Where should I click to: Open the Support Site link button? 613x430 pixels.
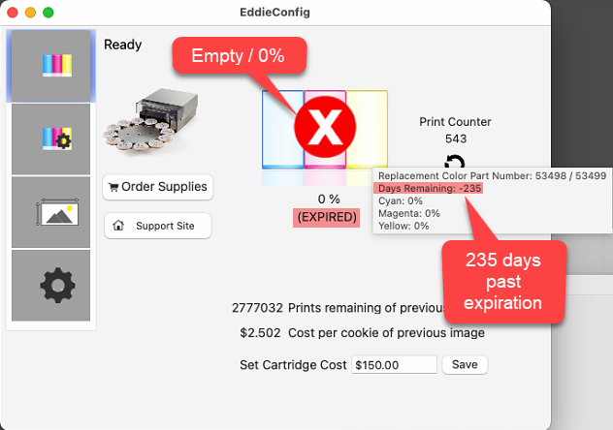tap(156, 226)
